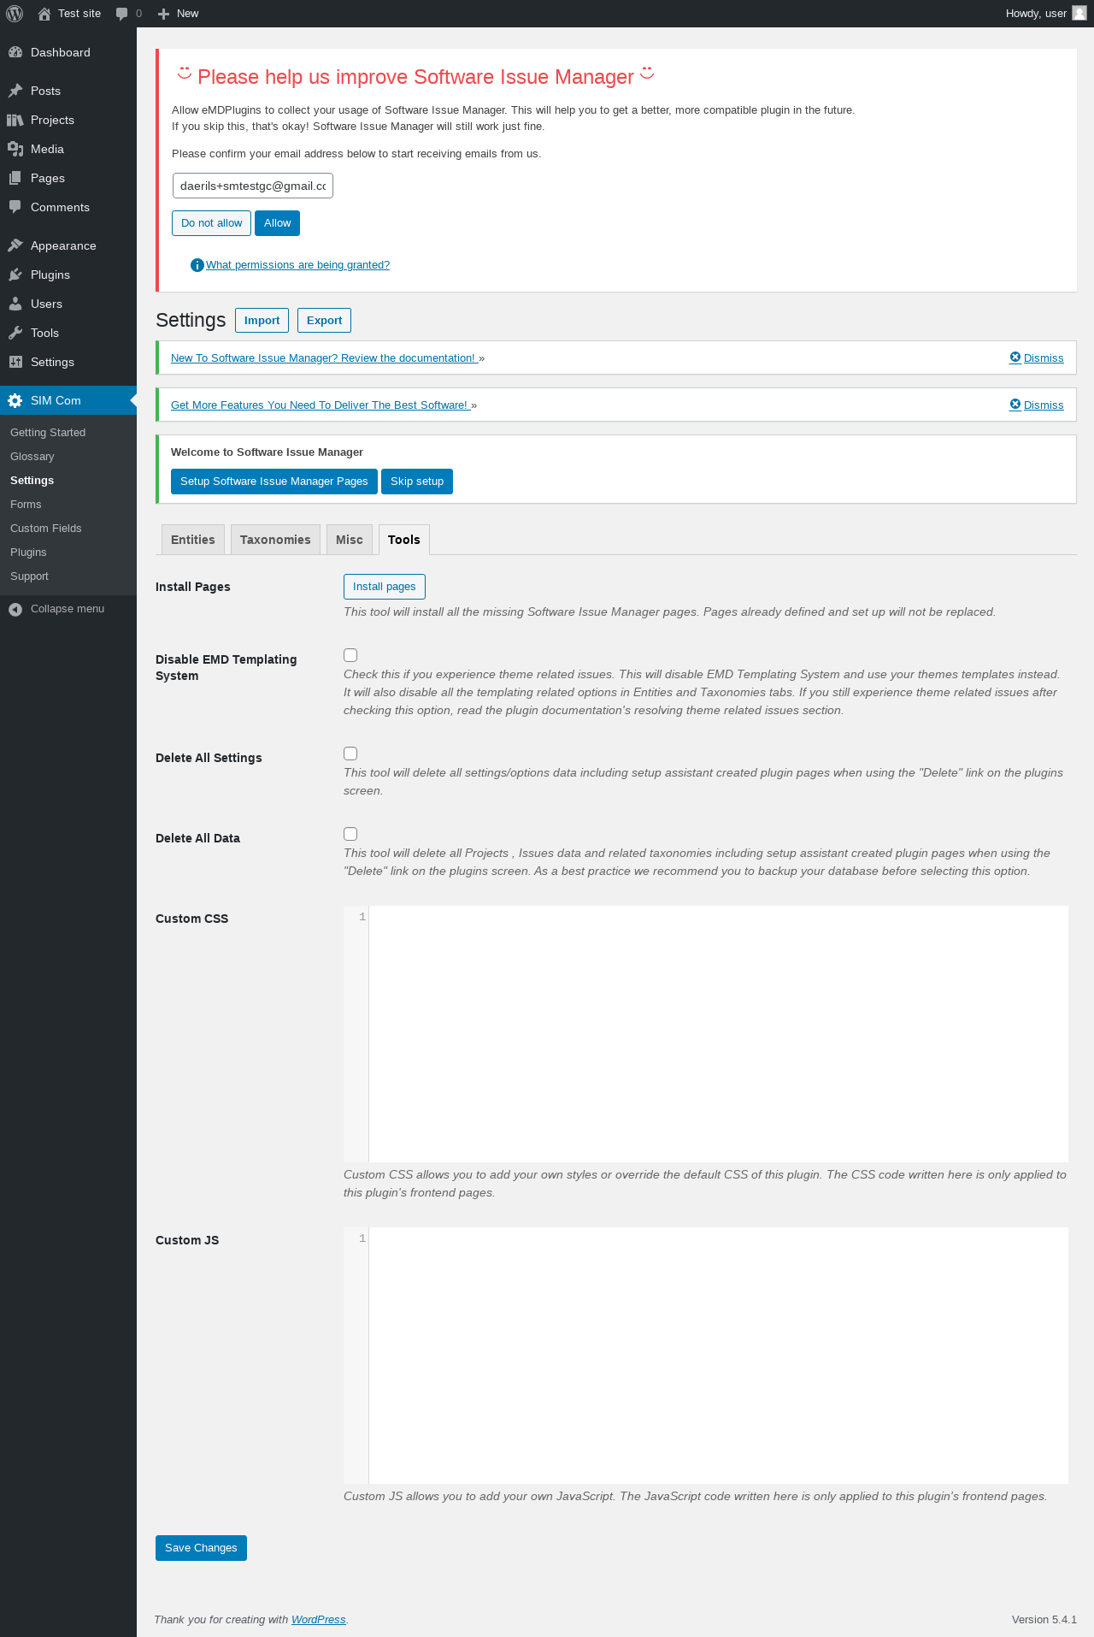
Task: Click the Install pages button
Action: (385, 587)
